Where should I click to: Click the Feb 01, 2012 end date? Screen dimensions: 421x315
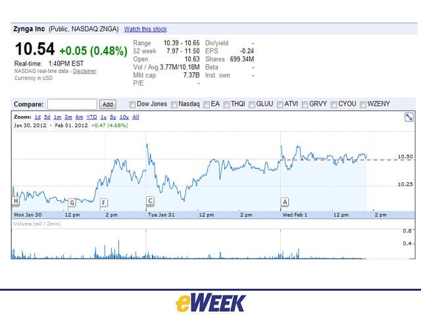(x=71, y=125)
